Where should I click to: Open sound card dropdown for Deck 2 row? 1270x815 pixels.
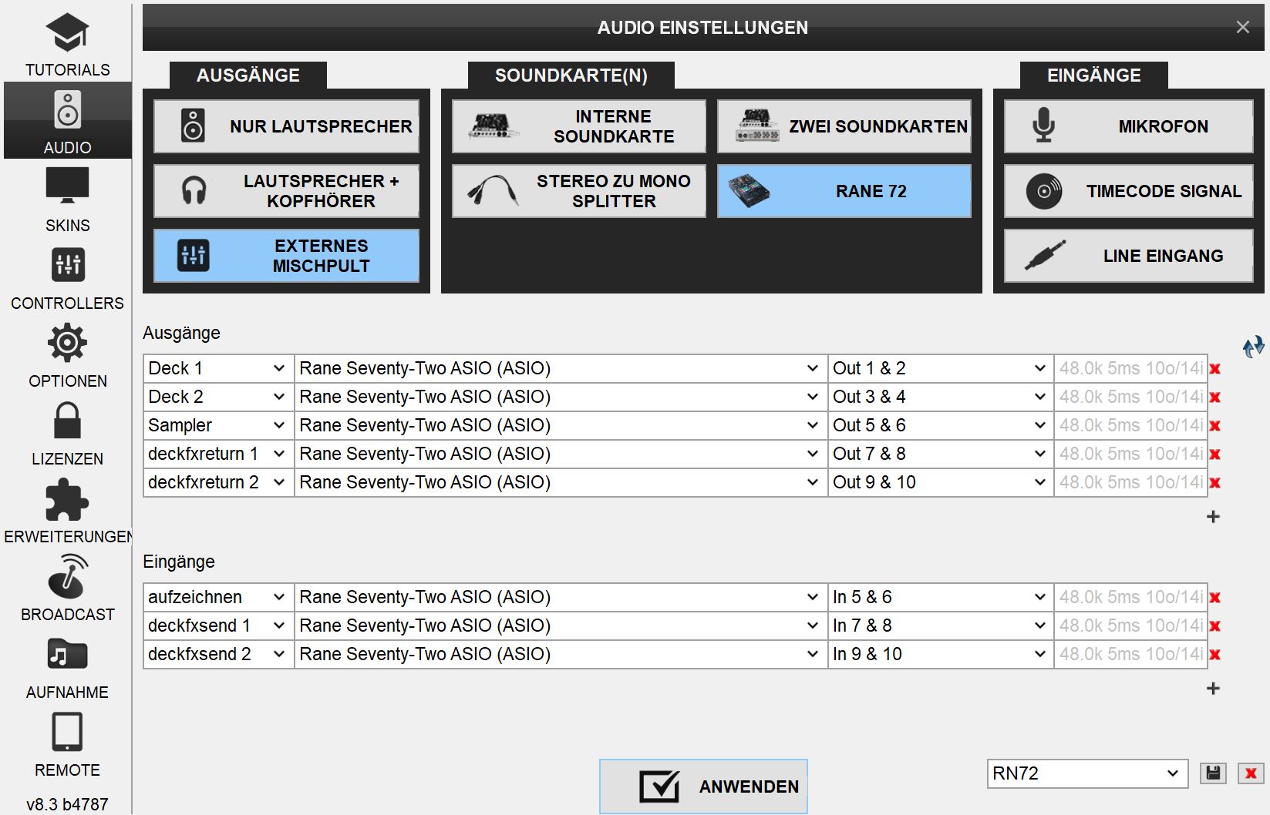[561, 397]
